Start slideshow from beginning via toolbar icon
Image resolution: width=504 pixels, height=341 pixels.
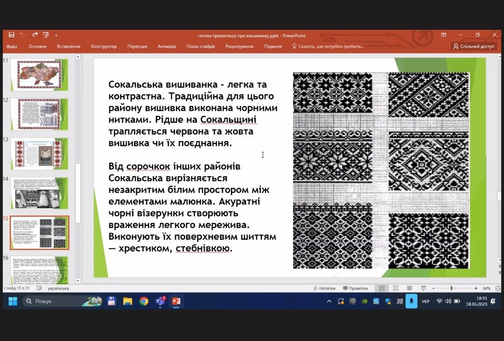point(46,35)
